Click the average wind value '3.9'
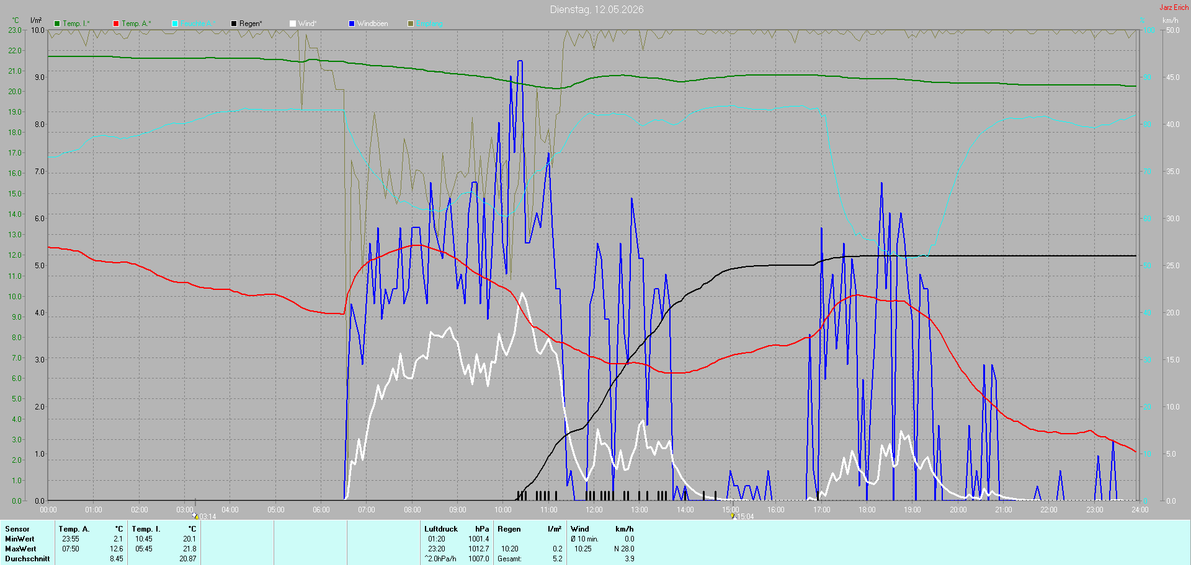The width and height of the screenshot is (1191, 565). (630, 559)
